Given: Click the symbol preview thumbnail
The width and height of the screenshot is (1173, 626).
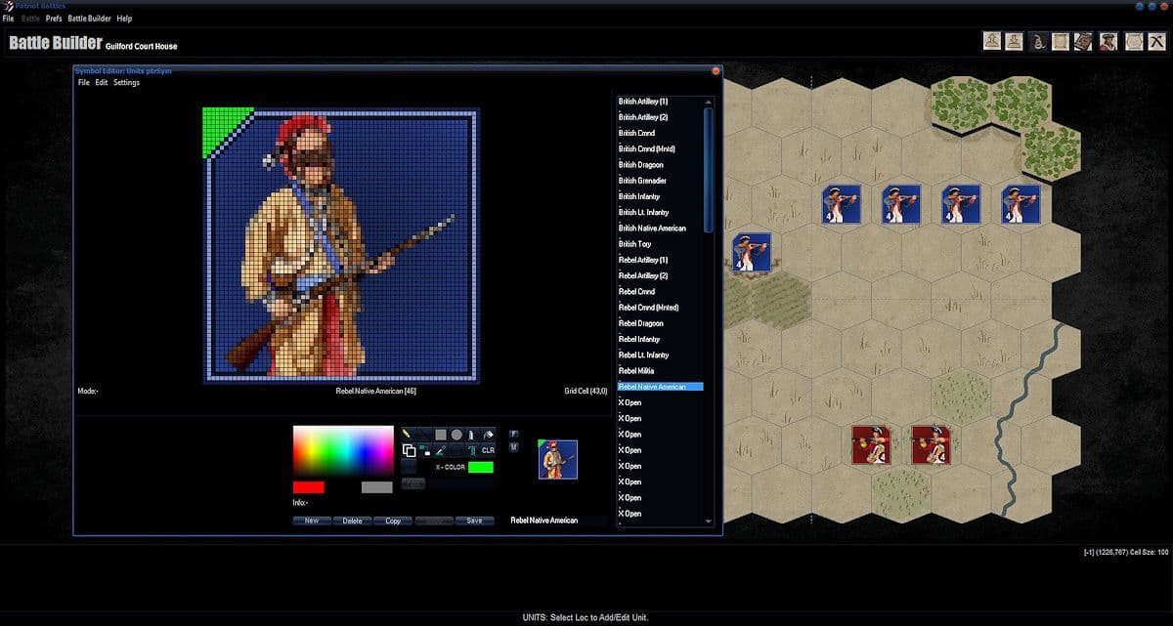Looking at the screenshot, I should click(x=557, y=459).
